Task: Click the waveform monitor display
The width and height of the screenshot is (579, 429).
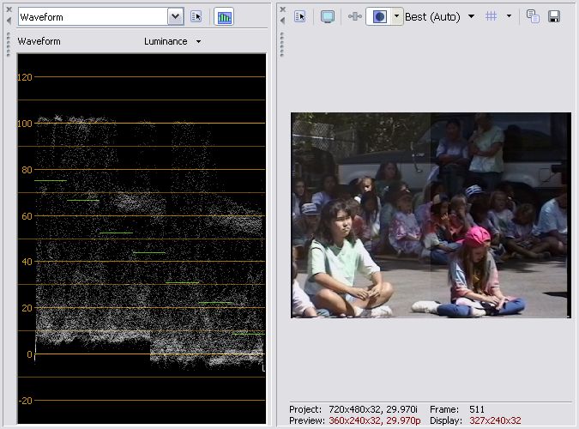Action: (x=142, y=239)
